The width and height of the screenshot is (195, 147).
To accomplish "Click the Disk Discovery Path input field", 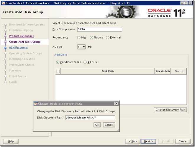I will point(90,118).
